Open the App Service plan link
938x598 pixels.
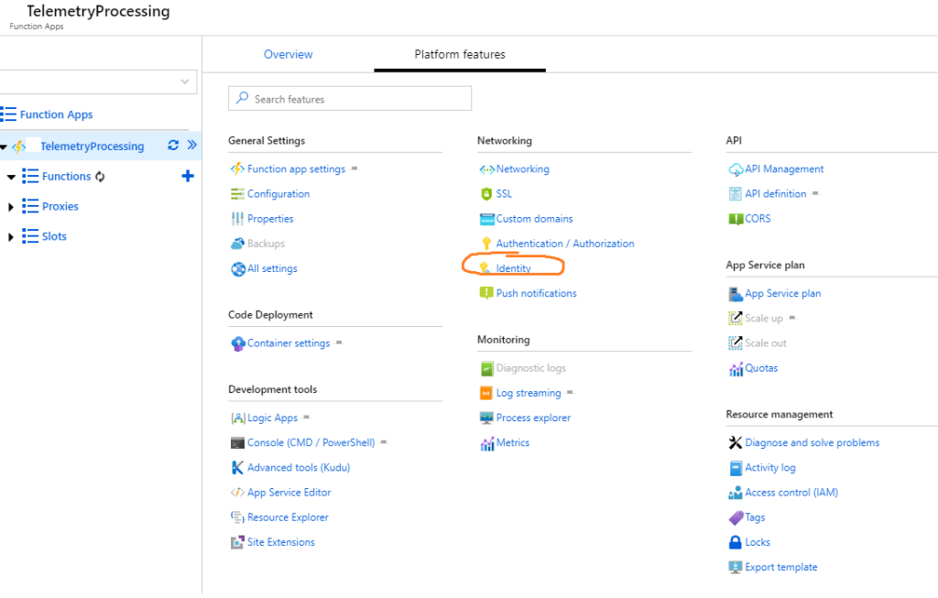(782, 294)
